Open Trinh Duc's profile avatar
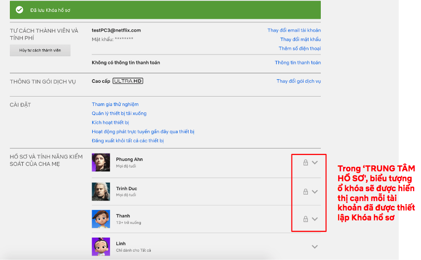 pos(101,192)
